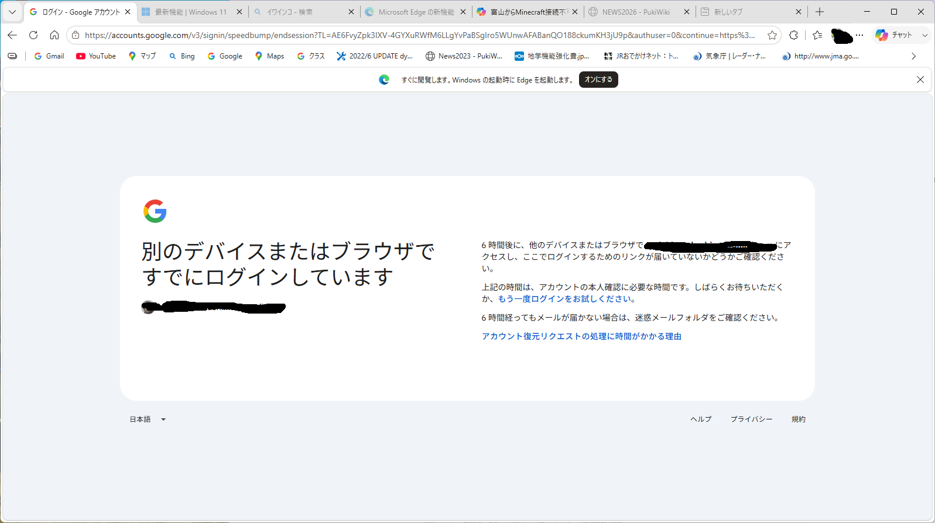Viewport: 935px width, 523px height.
Task: Open the 日本語 language dropdown
Action: tap(148, 419)
